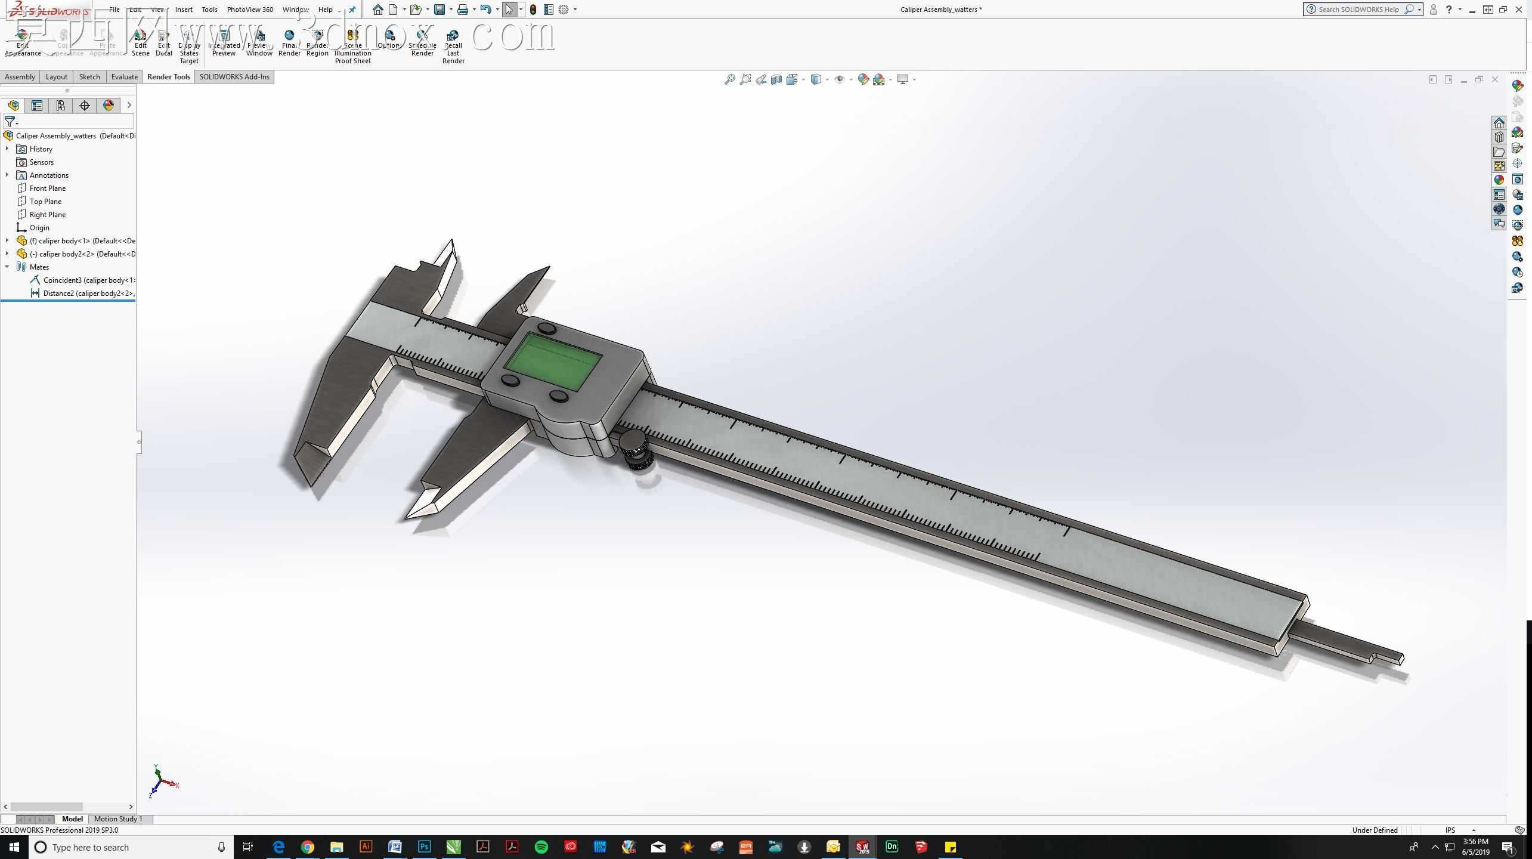This screenshot has height=859, width=1532.
Task: Open the New document dropdown arrow
Action: click(404, 10)
